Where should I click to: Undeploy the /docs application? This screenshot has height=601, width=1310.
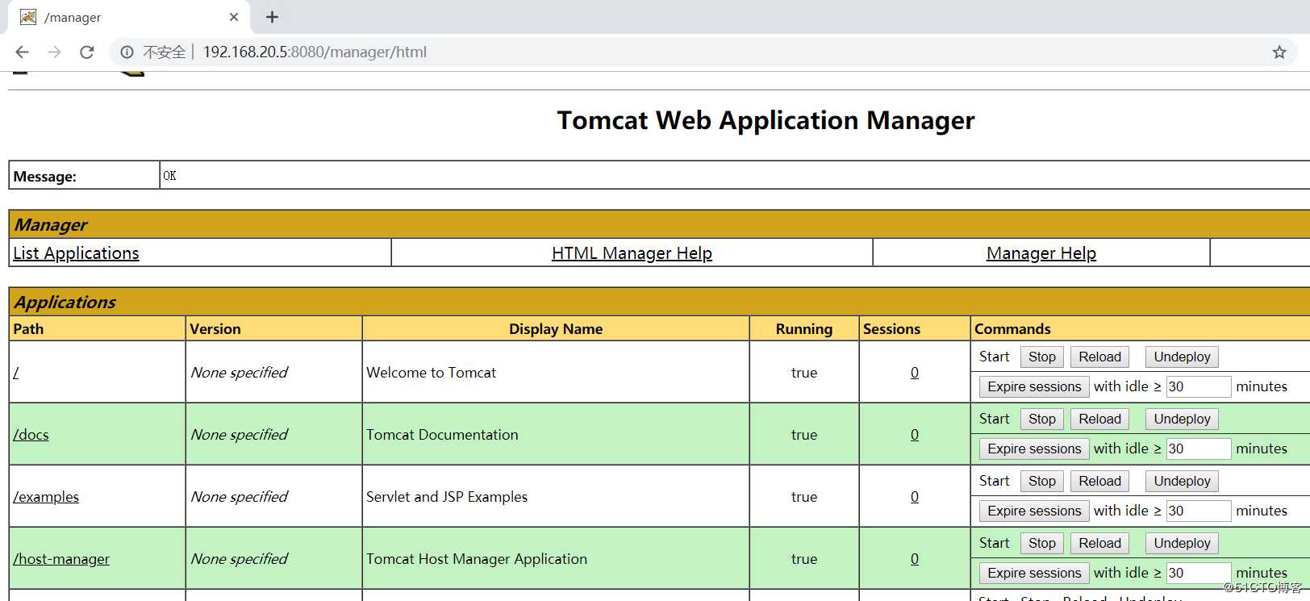pos(1182,419)
